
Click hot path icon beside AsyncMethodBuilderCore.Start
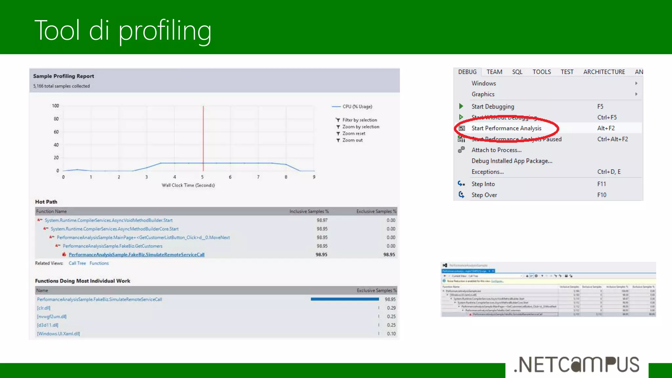(46, 229)
